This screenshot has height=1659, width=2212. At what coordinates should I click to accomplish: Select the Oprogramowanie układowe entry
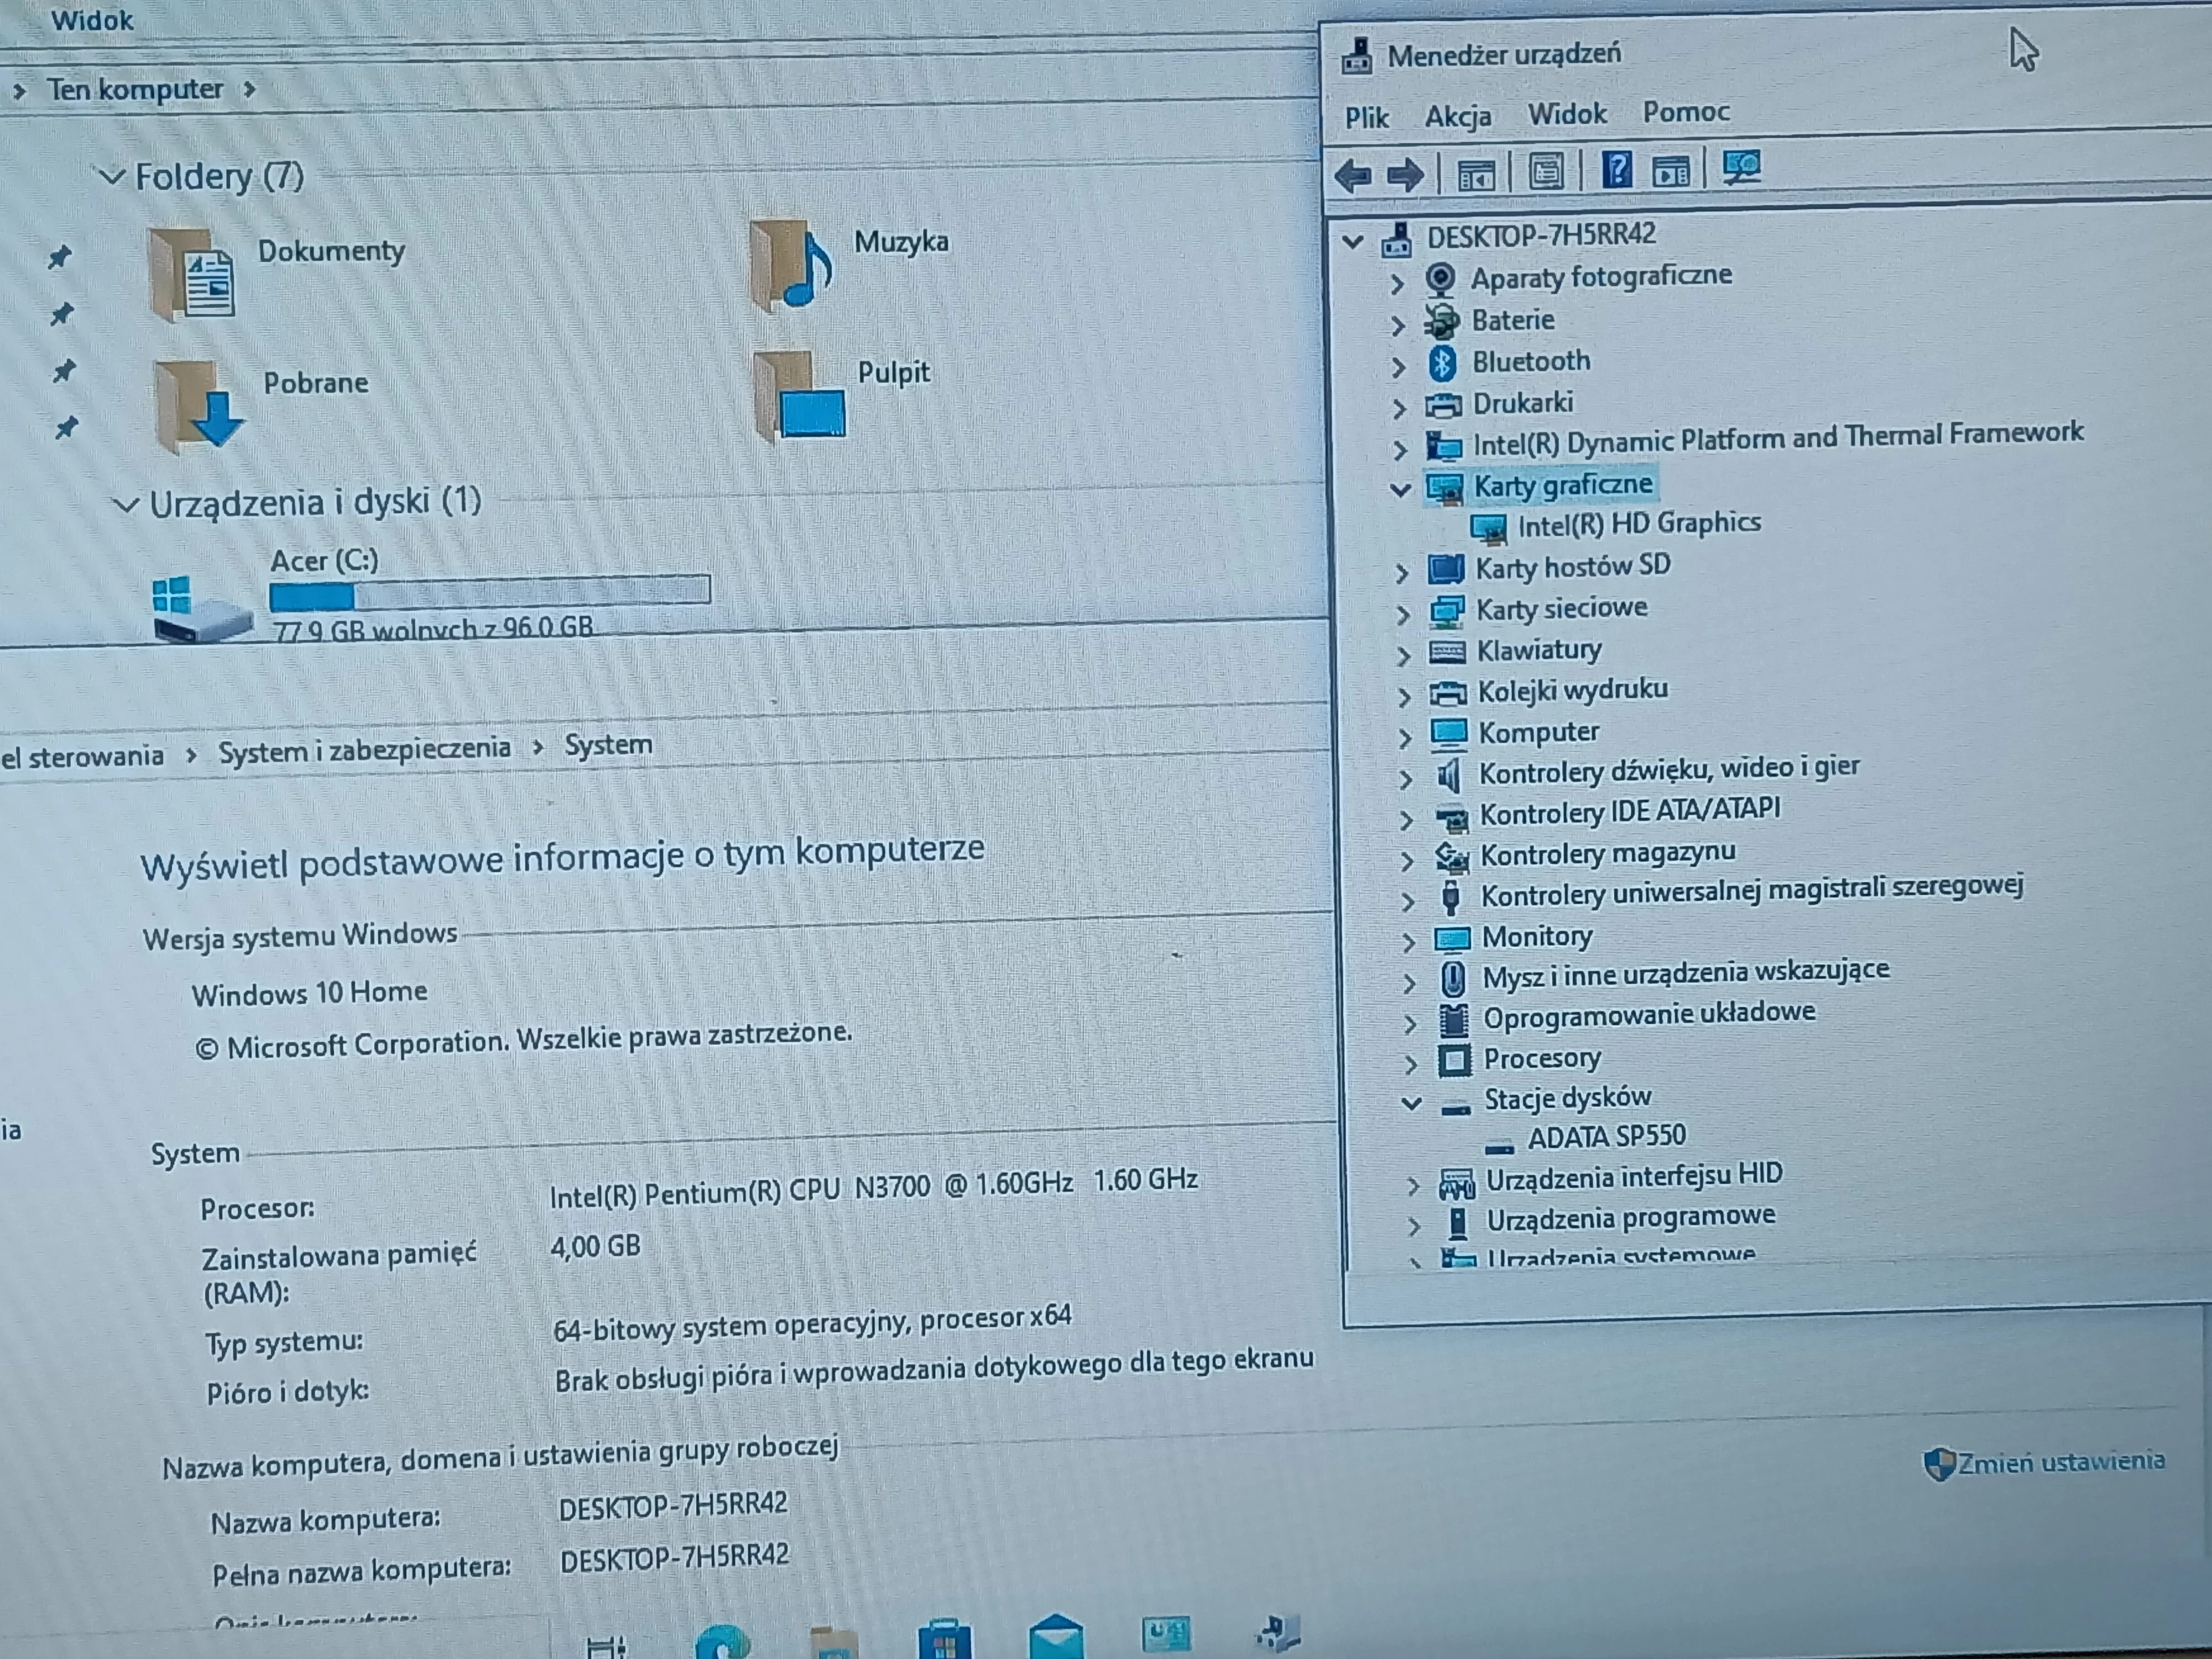[x=1649, y=1016]
